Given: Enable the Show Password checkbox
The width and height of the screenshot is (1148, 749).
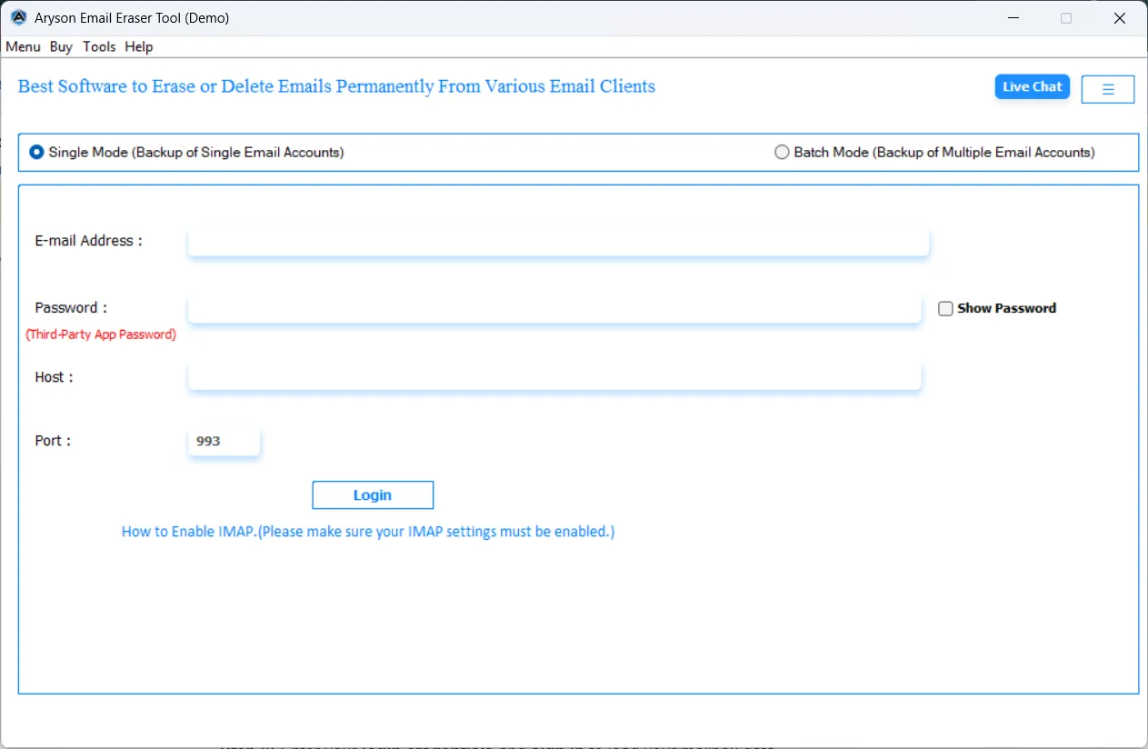Looking at the screenshot, I should tap(945, 309).
